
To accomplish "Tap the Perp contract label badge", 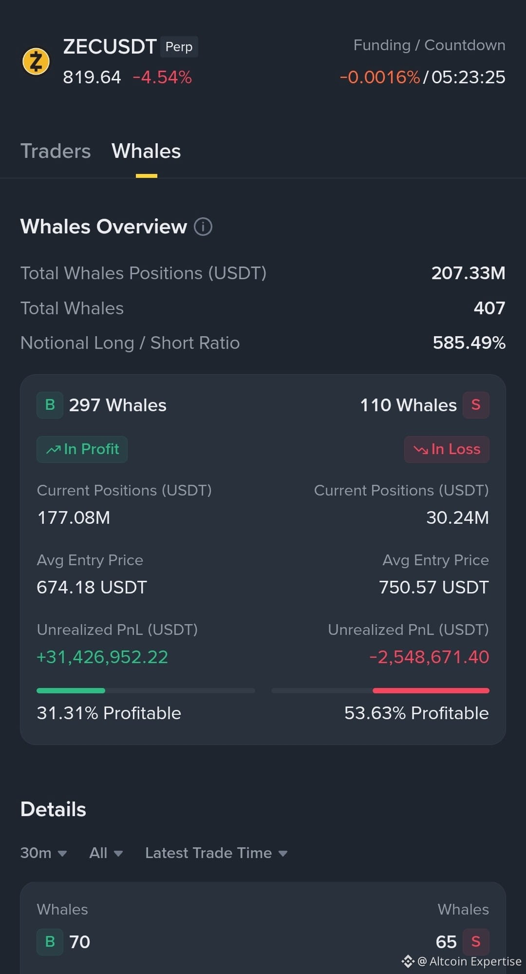I will coord(179,47).
